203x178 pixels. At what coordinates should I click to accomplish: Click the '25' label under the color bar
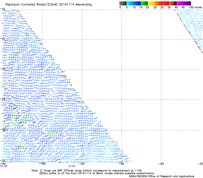(x=155, y=7)
